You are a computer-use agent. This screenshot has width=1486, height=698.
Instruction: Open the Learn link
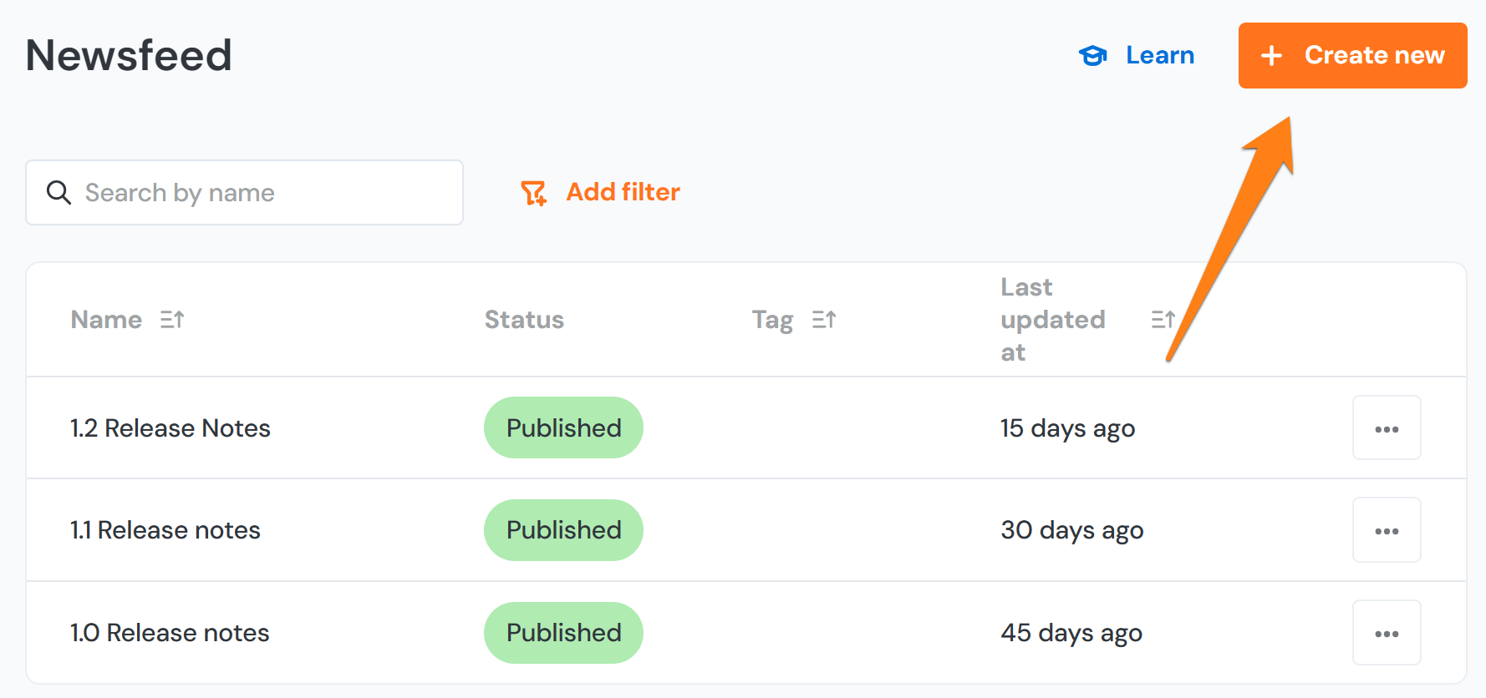[x=1159, y=55]
